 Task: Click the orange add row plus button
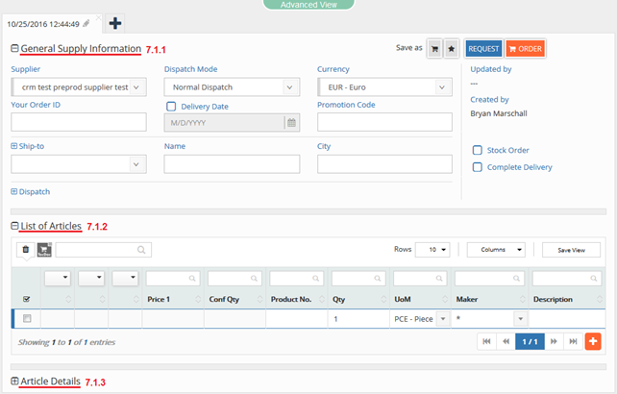click(x=593, y=341)
